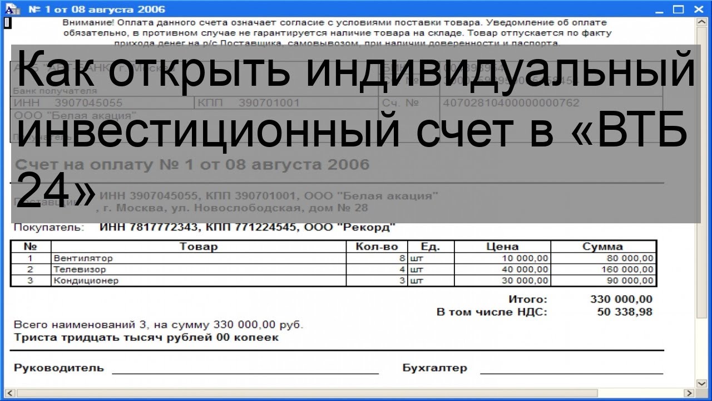The height and width of the screenshot is (401, 712).
Task: Select price cell 40 000,00
Action: click(x=502, y=270)
